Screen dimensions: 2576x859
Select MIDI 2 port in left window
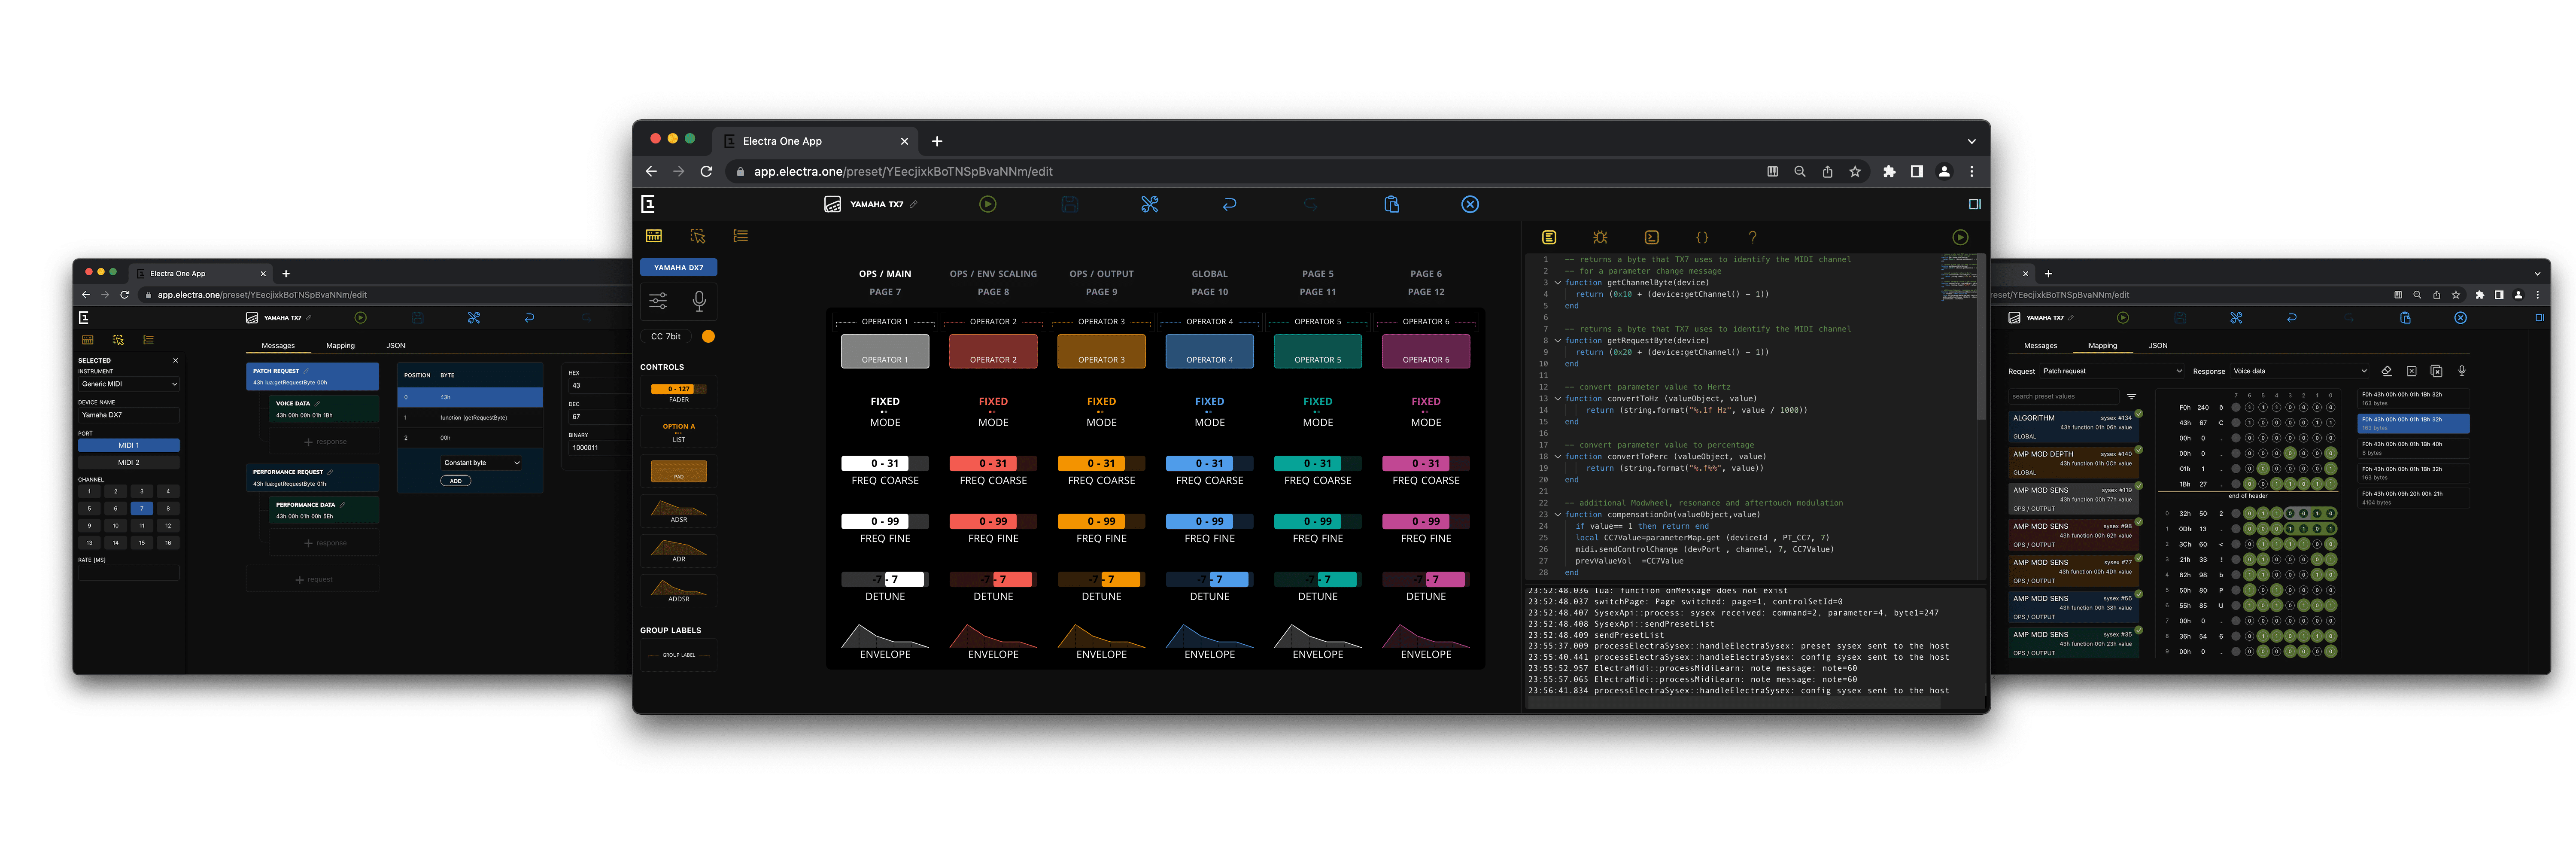click(x=129, y=463)
